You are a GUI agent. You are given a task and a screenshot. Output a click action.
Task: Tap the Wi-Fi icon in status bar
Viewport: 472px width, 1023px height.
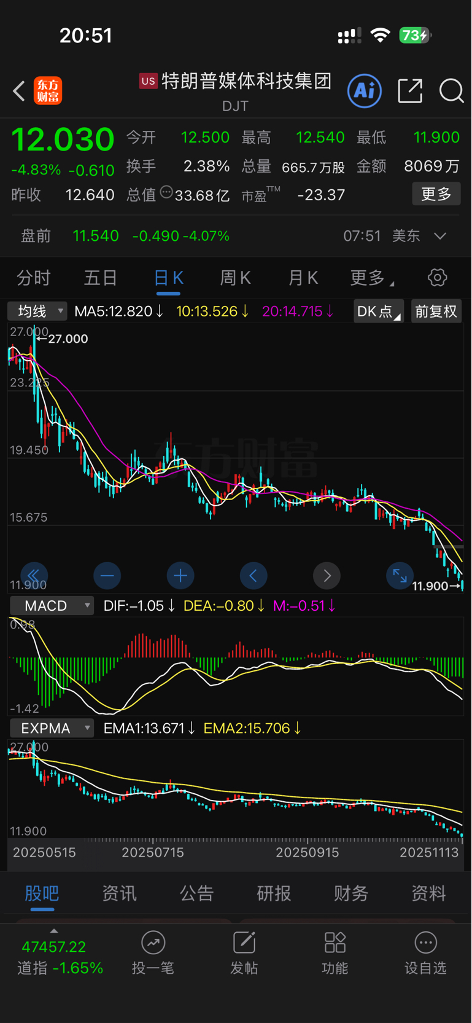click(381, 36)
